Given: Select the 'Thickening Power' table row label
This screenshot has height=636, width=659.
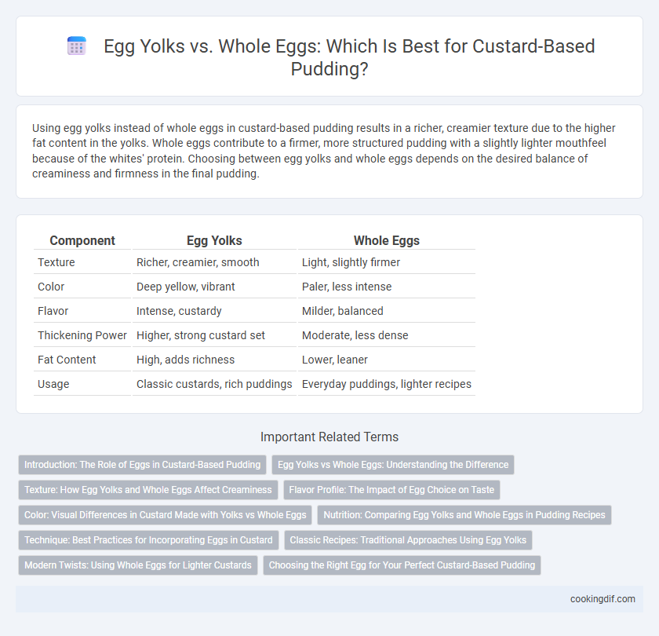Looking at the screenshot, I should coord(82,335).
